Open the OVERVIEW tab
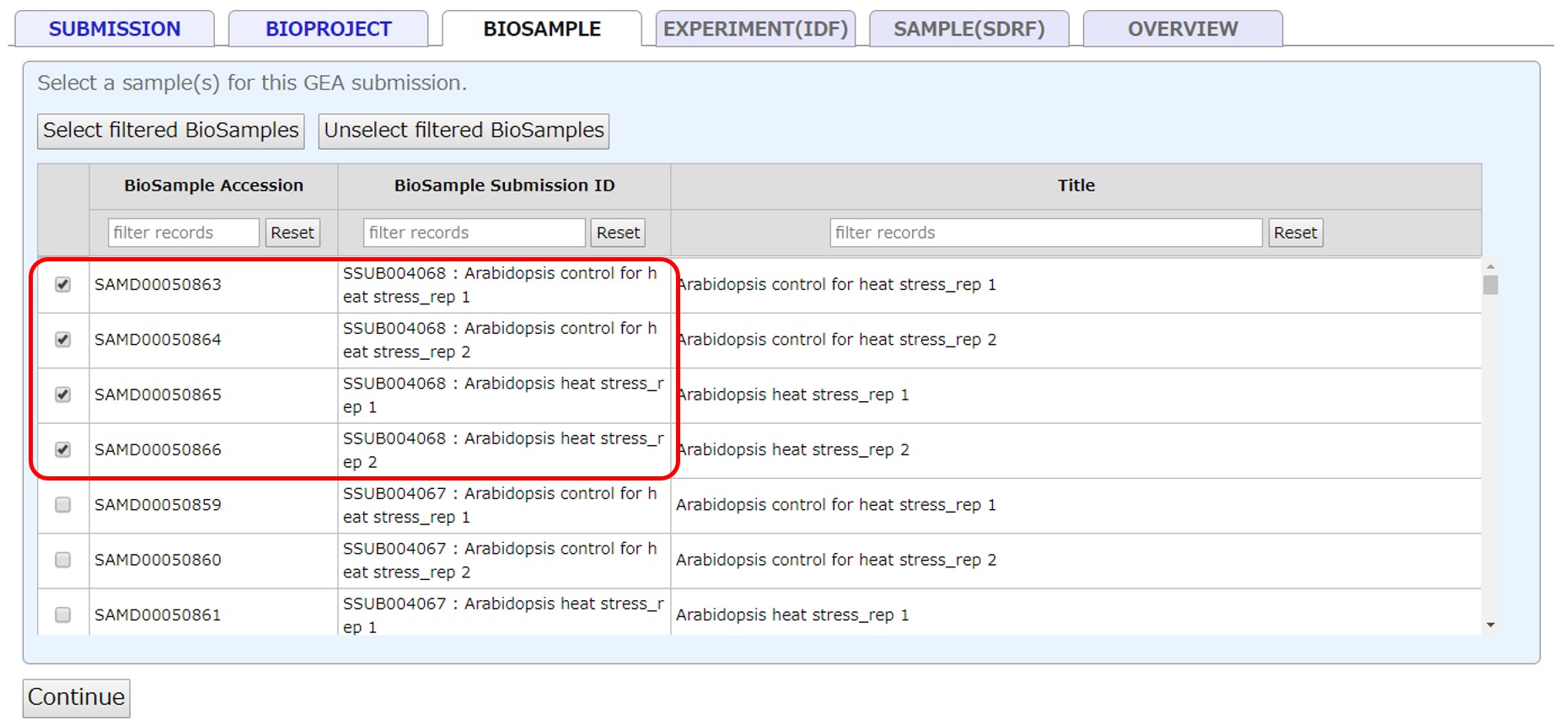This screenshot has width=1561, height=725. pos(1182,29)
